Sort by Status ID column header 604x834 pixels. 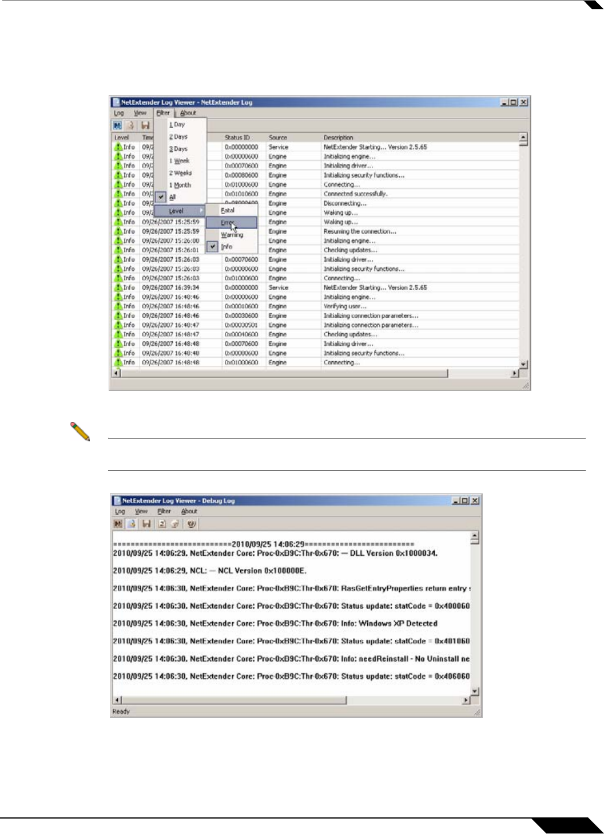(244, 137)
